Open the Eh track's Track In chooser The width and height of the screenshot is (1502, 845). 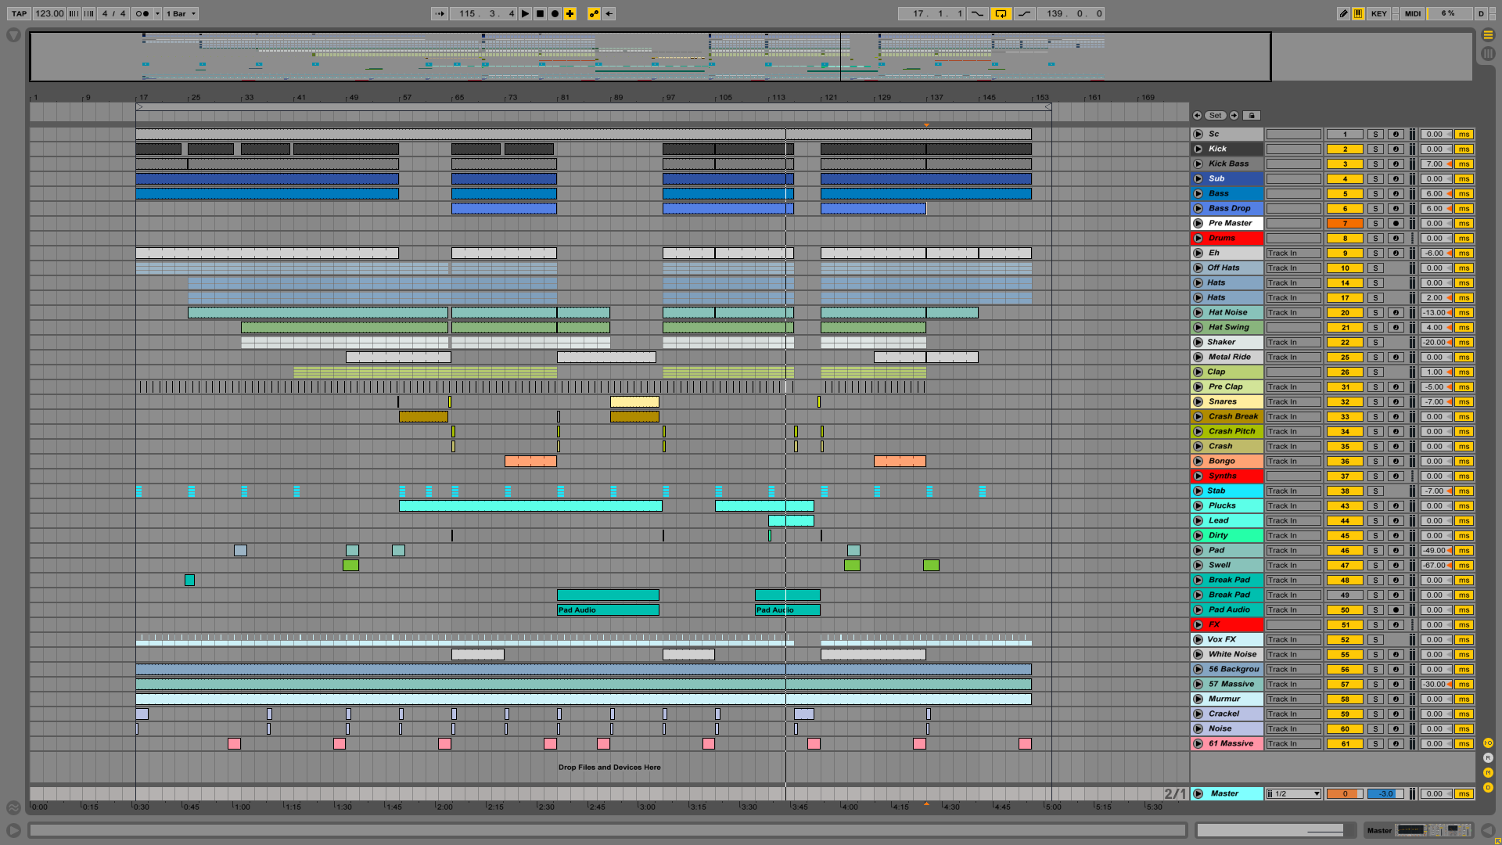coord(1293,253)
